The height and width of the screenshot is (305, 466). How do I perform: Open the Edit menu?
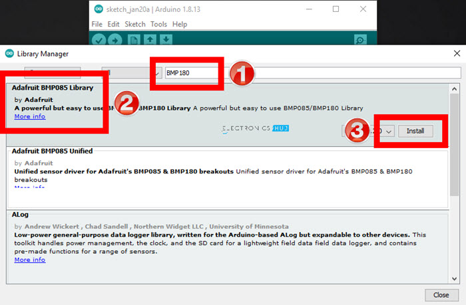pyautogui.click(x=113, y=24)
